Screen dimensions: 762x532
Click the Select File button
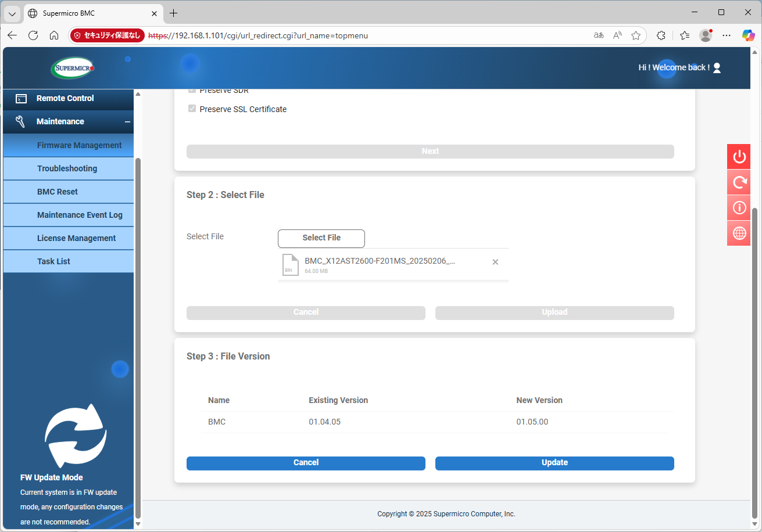pos(321,238)
